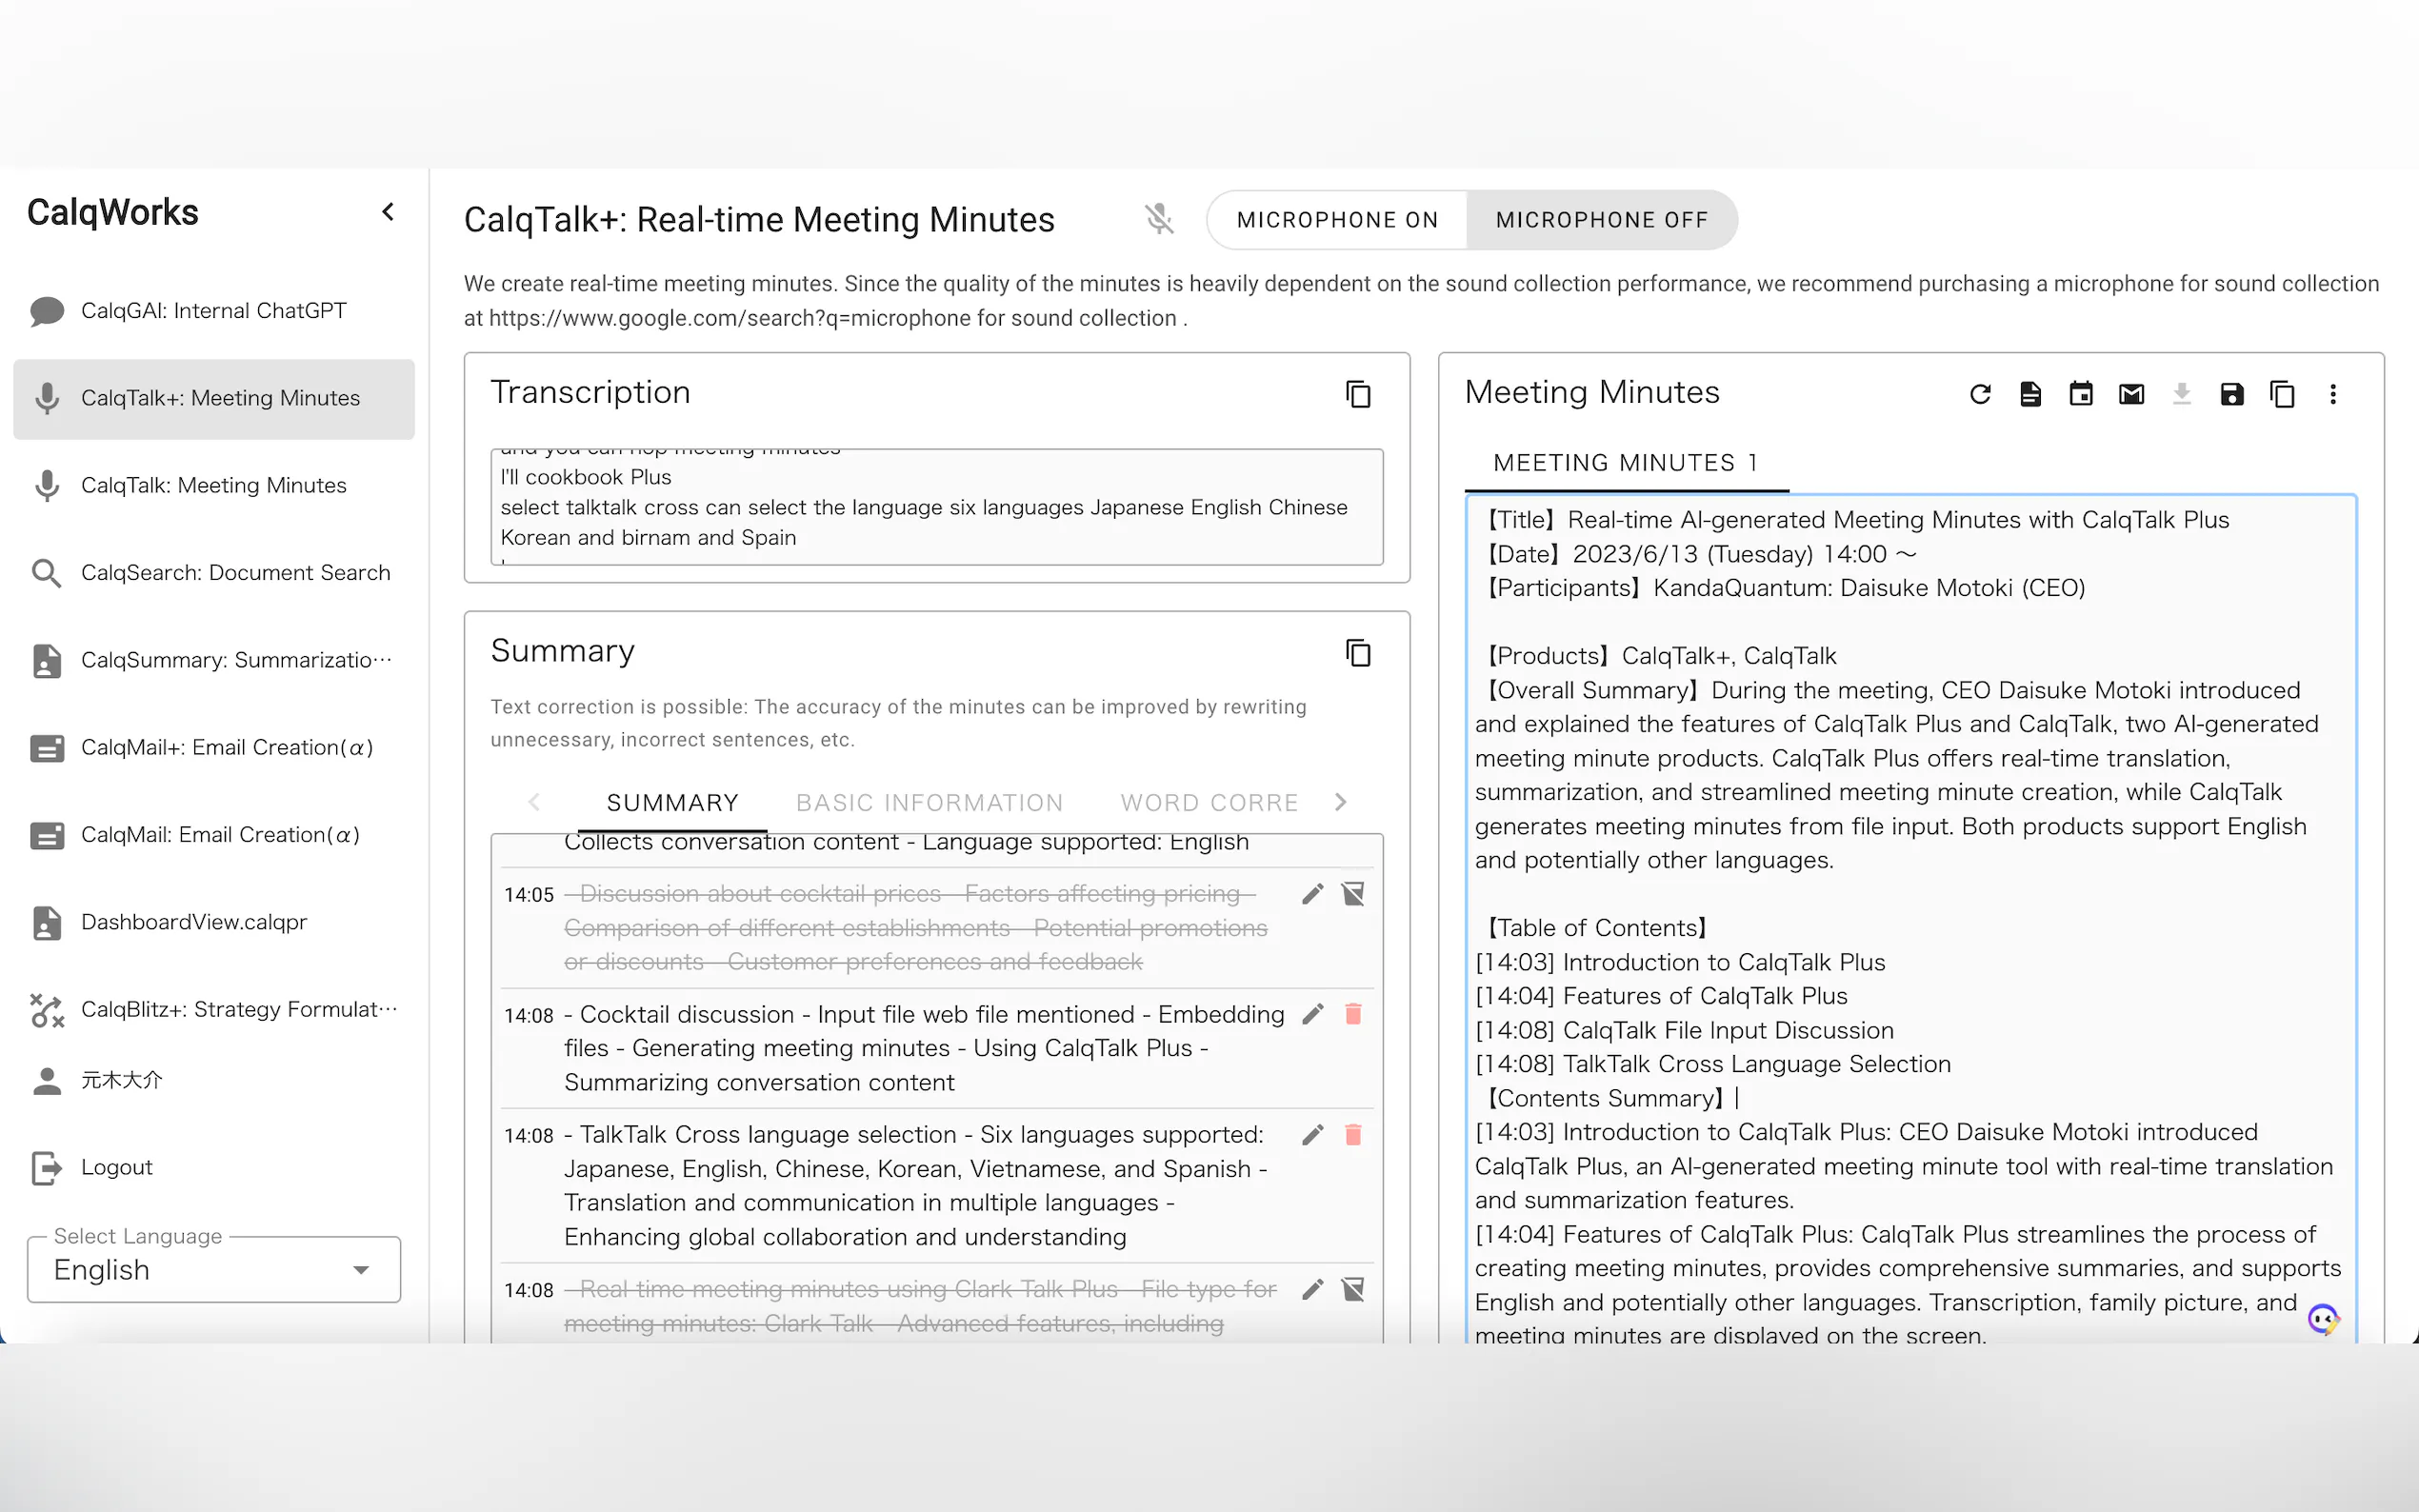Viewport: 2419px width, 1512px height.
Task: Open the Select Language dropdown
Action: pyautogui.click(x=213, y=1269)
